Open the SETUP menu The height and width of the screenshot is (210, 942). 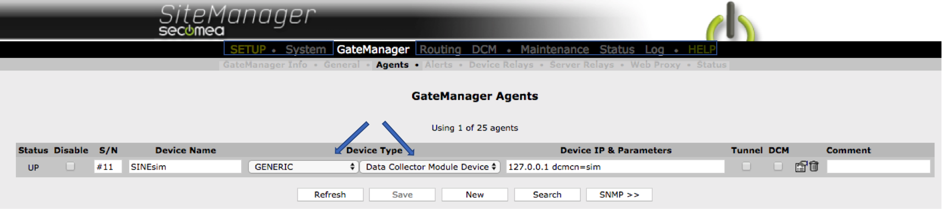pos(248,49)
